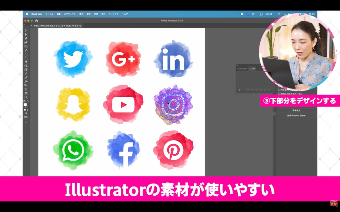Screen dimensions: 340x212
Task: Select the Paintbrush tool
Action: coord(26,50)
